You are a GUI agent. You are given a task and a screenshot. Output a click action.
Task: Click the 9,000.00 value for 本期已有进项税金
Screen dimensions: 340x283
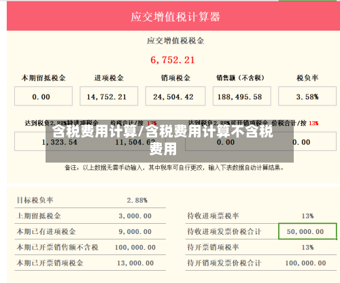point(135,231)
